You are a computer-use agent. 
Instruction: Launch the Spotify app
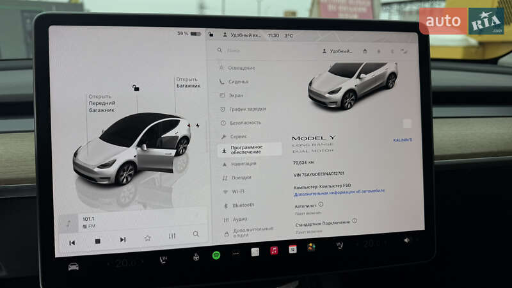pos(216,255)
